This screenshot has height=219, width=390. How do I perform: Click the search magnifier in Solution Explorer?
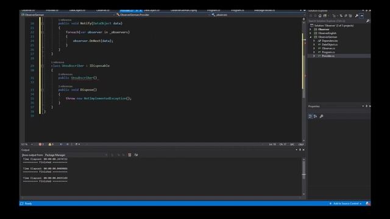pos(367,21)
